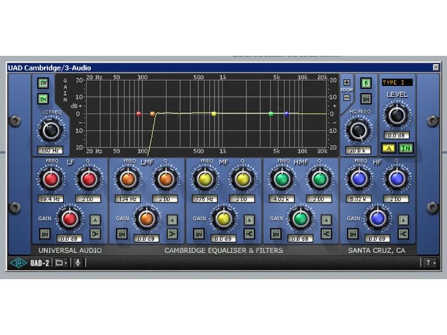Click the blue HF FREQ knob

pos(359,179)
